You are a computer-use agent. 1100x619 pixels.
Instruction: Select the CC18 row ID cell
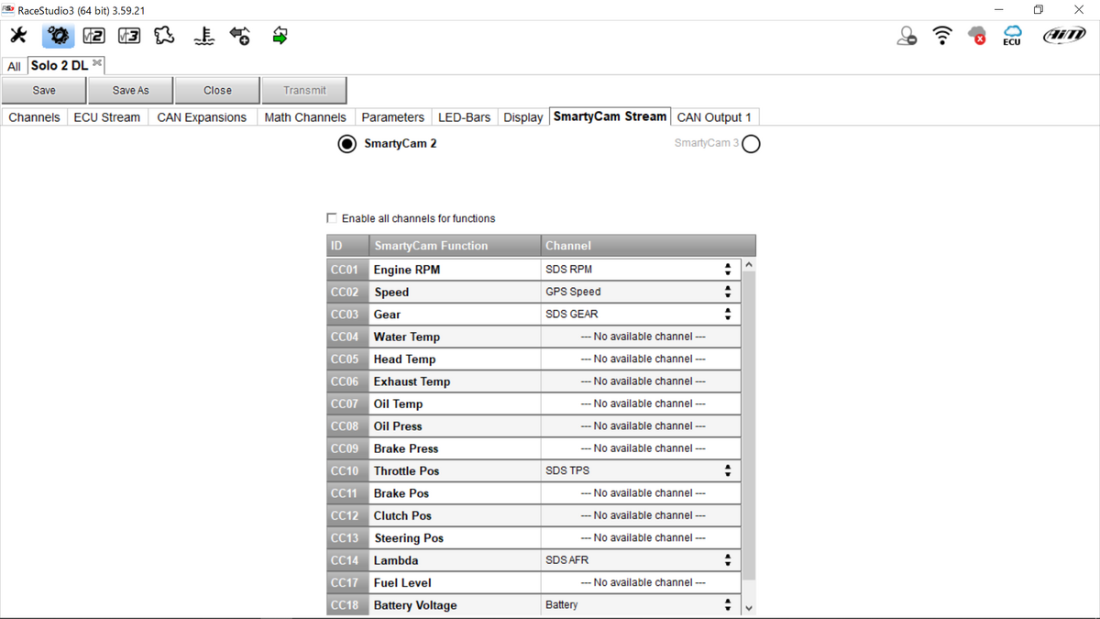click(347, 604)
